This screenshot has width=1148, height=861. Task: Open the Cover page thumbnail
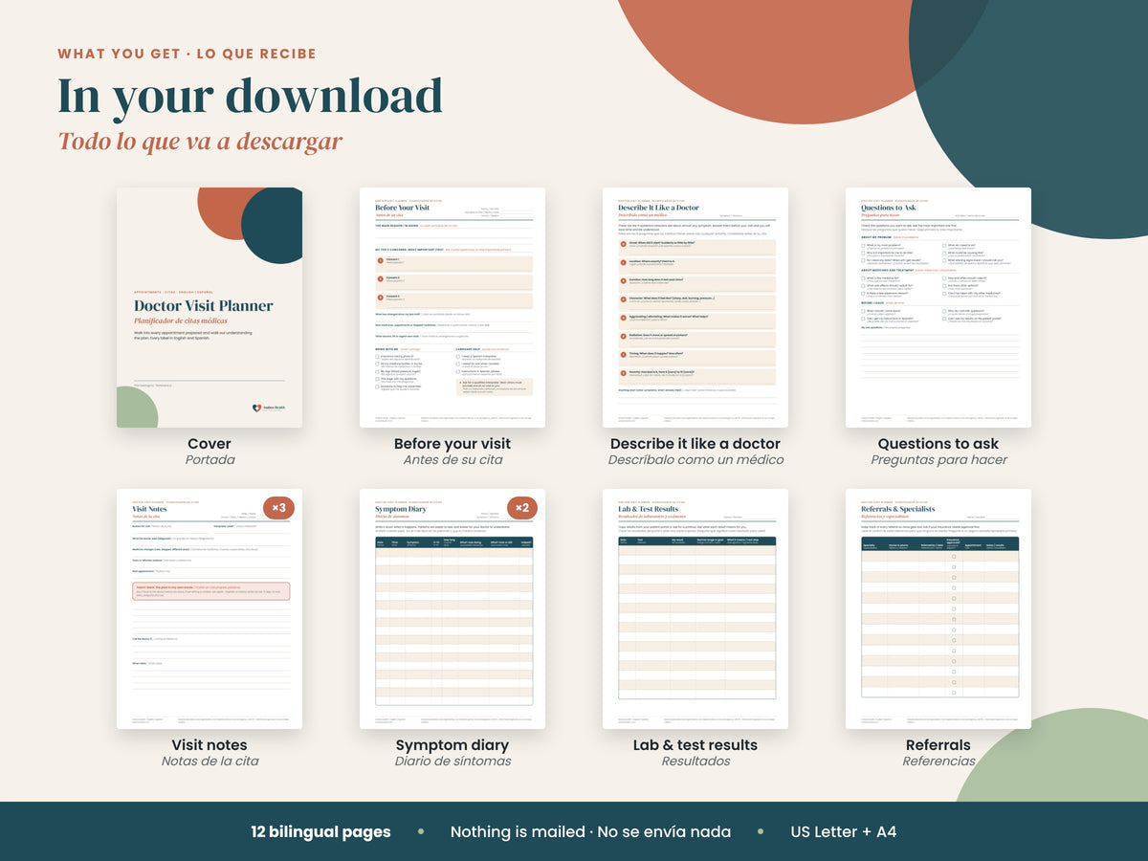(210, 307)
